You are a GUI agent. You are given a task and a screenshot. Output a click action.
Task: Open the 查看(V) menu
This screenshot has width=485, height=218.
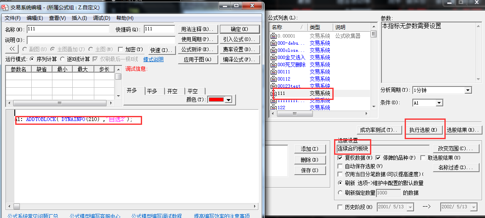click(x=57, y=18)
